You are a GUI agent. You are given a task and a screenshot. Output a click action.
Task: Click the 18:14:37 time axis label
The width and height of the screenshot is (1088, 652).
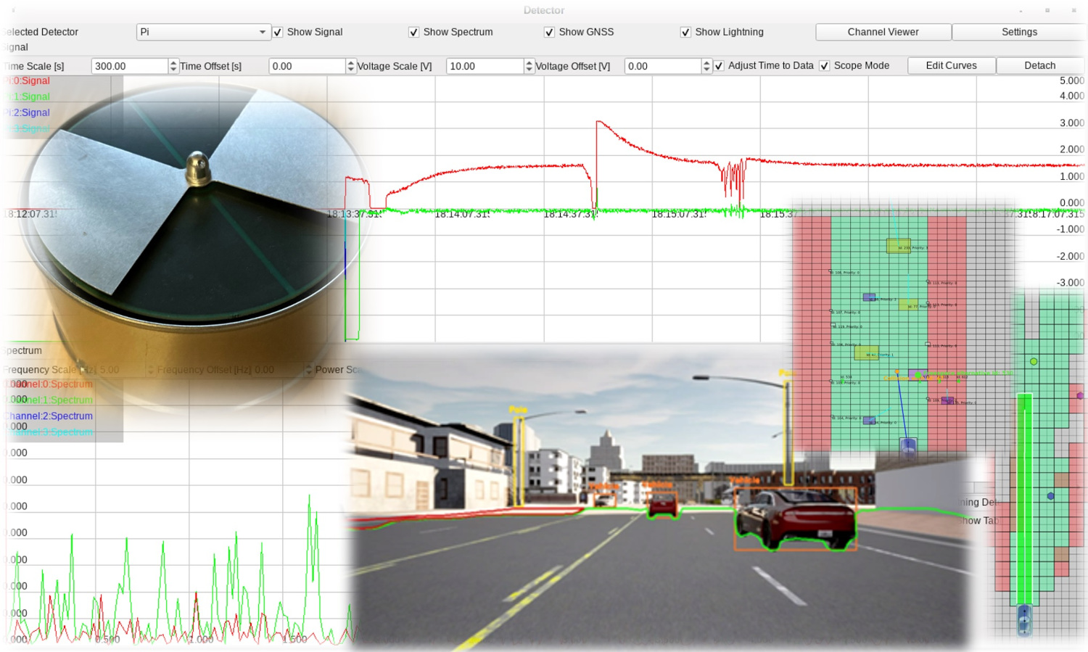pos(571,214)
